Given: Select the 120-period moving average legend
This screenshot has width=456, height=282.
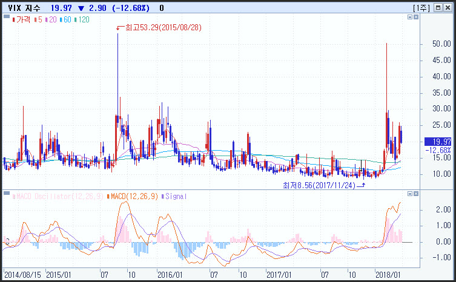Looking at the screenshot, I should [x=82, y=19].
